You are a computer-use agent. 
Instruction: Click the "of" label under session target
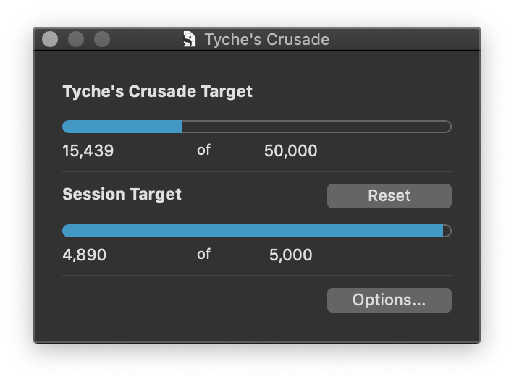[x=203, y=254]
